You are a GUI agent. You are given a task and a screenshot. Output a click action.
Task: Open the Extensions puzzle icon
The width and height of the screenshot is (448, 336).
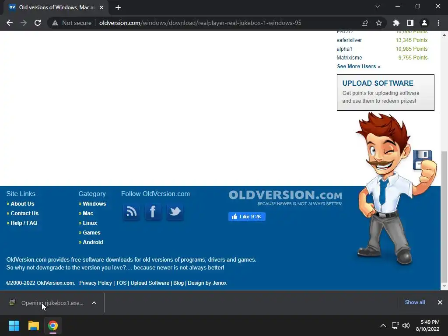click(396, 23)
